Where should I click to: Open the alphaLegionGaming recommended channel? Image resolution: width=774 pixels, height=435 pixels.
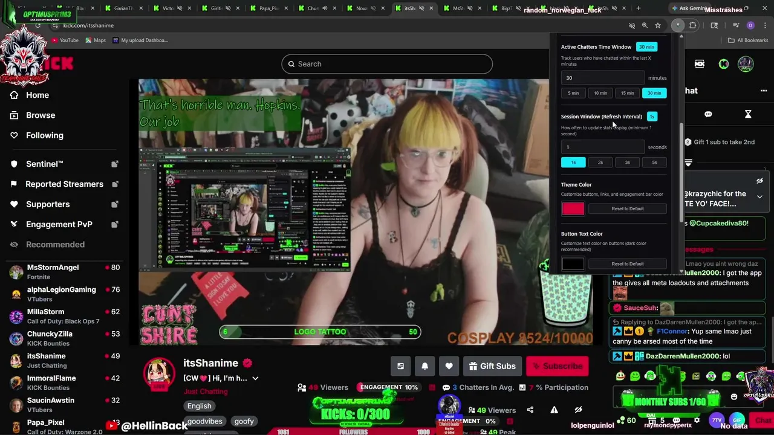tap(64, 294)
